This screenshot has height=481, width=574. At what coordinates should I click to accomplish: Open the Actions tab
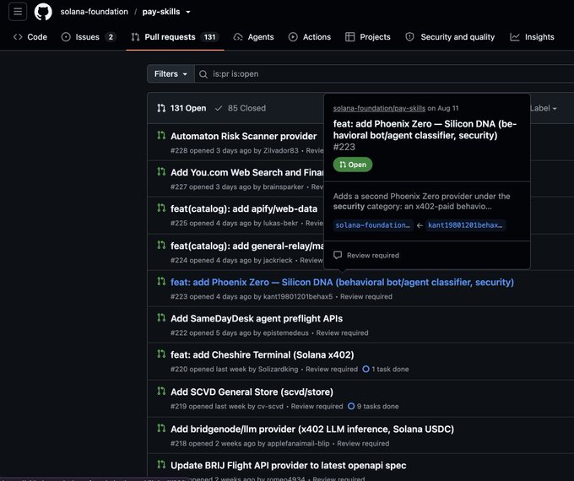click(310, 37)
